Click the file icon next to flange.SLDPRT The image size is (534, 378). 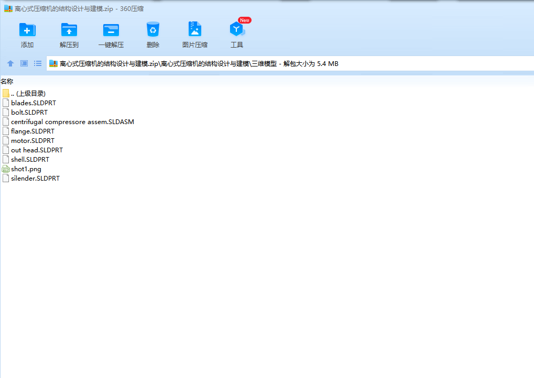[5, 131]
